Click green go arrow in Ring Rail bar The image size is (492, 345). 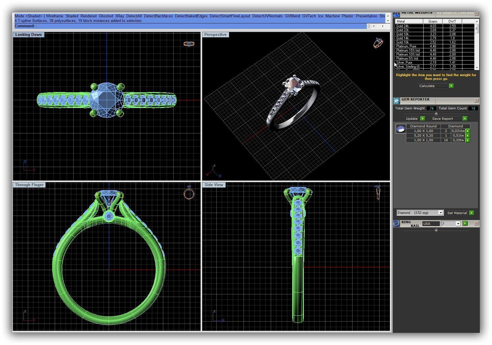click(x=465, y=223)
